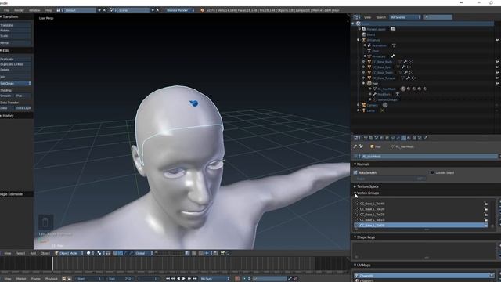Click the Duplicate Linked button
This screenshot has height=282, width=501.
click(x=16, y=64)
